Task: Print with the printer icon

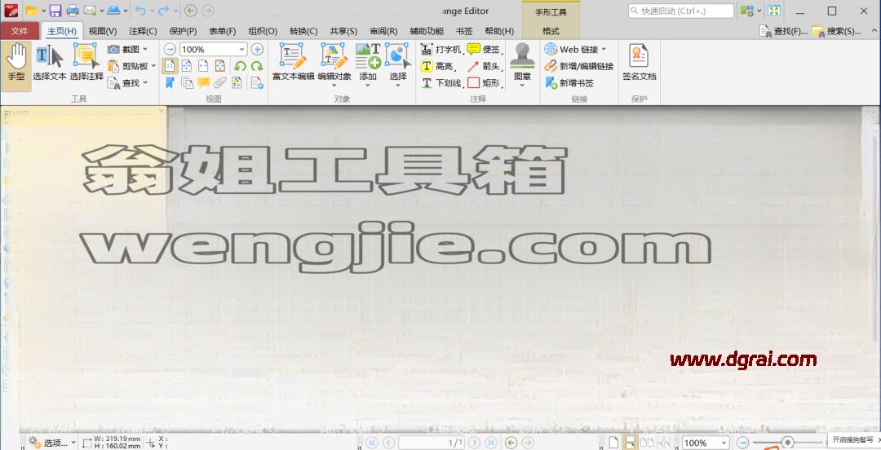Action: point(73,11)
